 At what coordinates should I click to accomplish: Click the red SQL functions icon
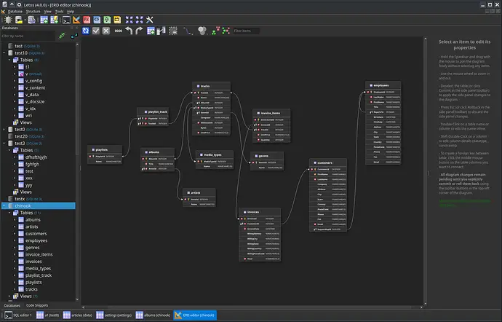87,20
